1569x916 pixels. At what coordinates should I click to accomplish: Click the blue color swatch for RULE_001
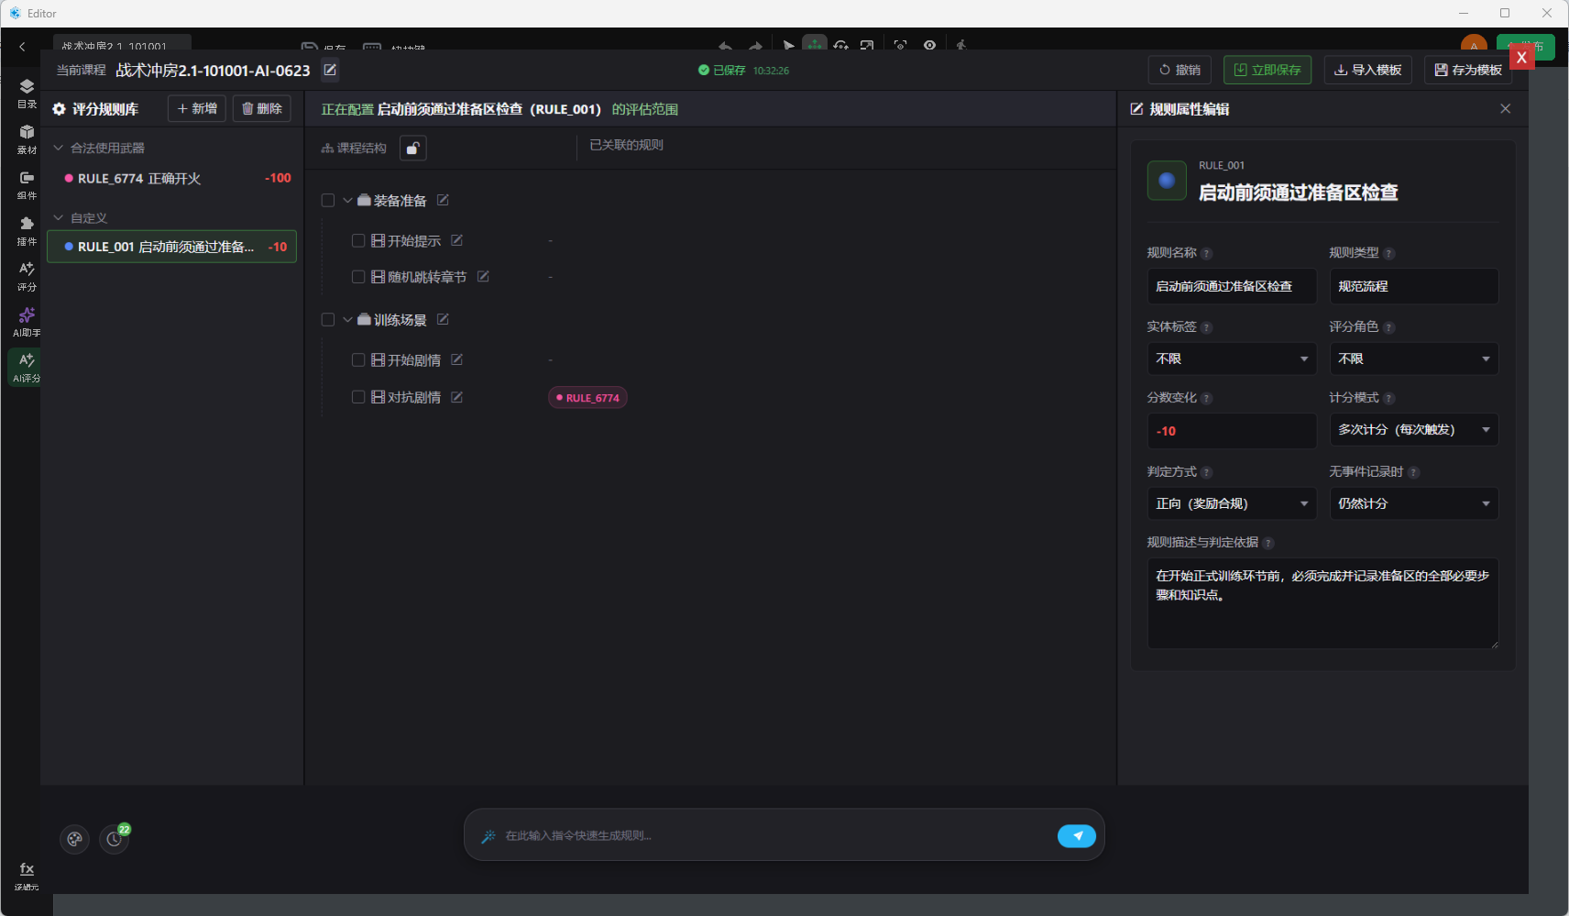click(x=1167, y=181)
